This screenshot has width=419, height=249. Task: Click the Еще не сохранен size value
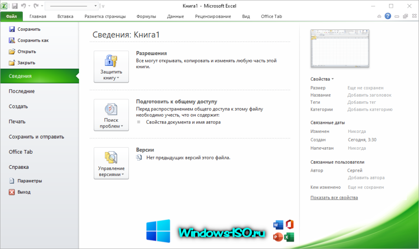[x=365, y=88]
